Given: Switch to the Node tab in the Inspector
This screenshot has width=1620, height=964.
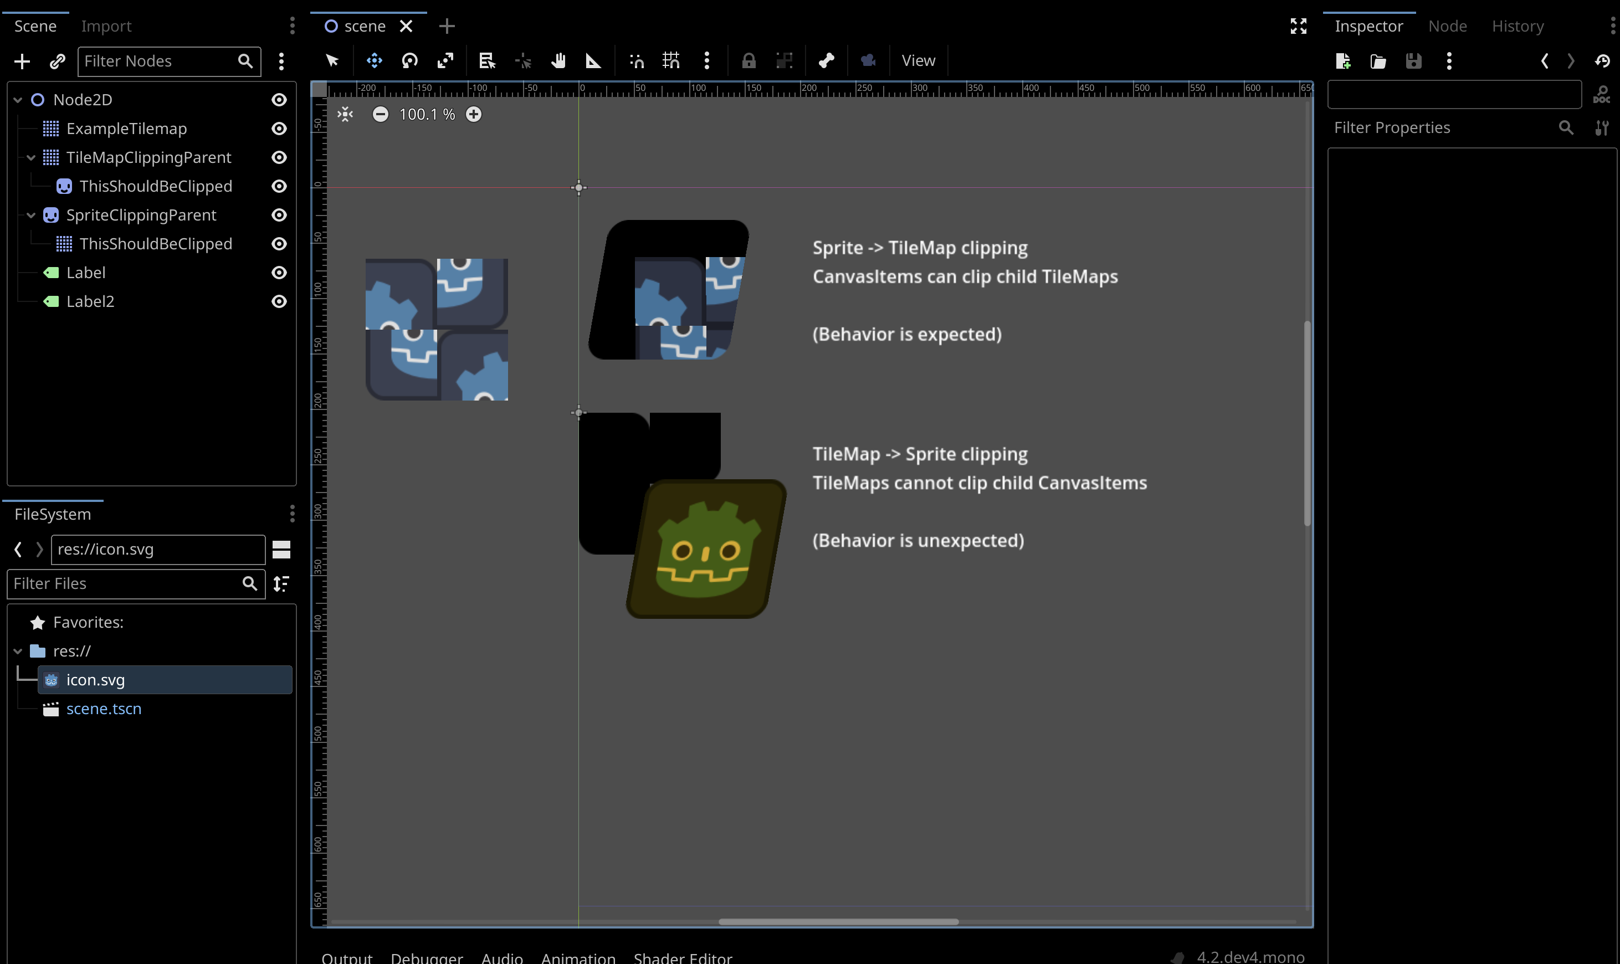Looking at the screenshot, I should point(1447,26).
